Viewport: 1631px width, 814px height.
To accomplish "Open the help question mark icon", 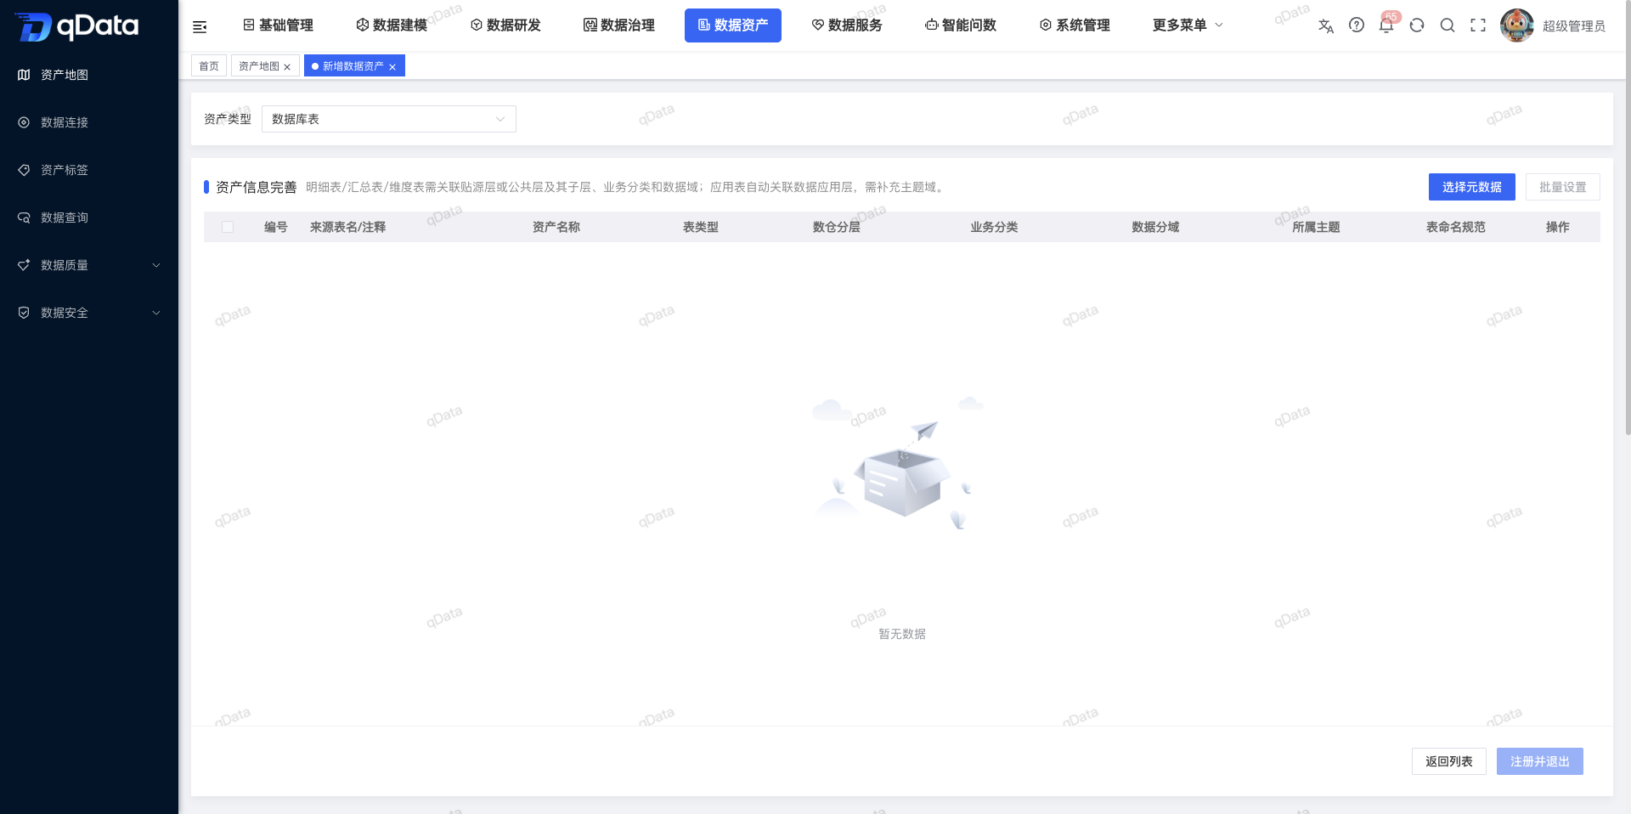I will [x=1357, y=25].
